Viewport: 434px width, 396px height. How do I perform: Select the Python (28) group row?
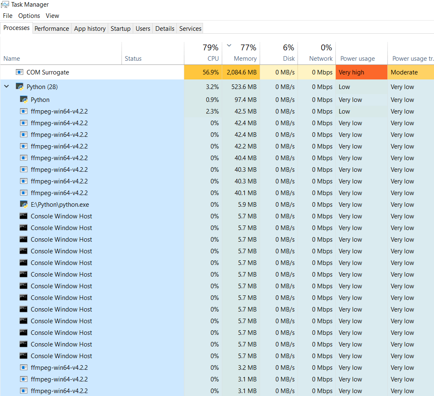pyautogui.click(x=217, y=87)
